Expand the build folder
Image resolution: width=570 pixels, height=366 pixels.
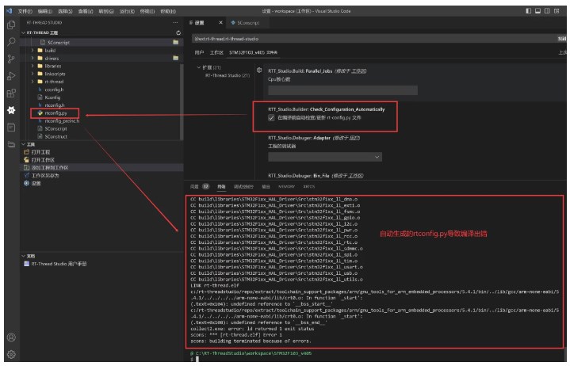[33, 51]
